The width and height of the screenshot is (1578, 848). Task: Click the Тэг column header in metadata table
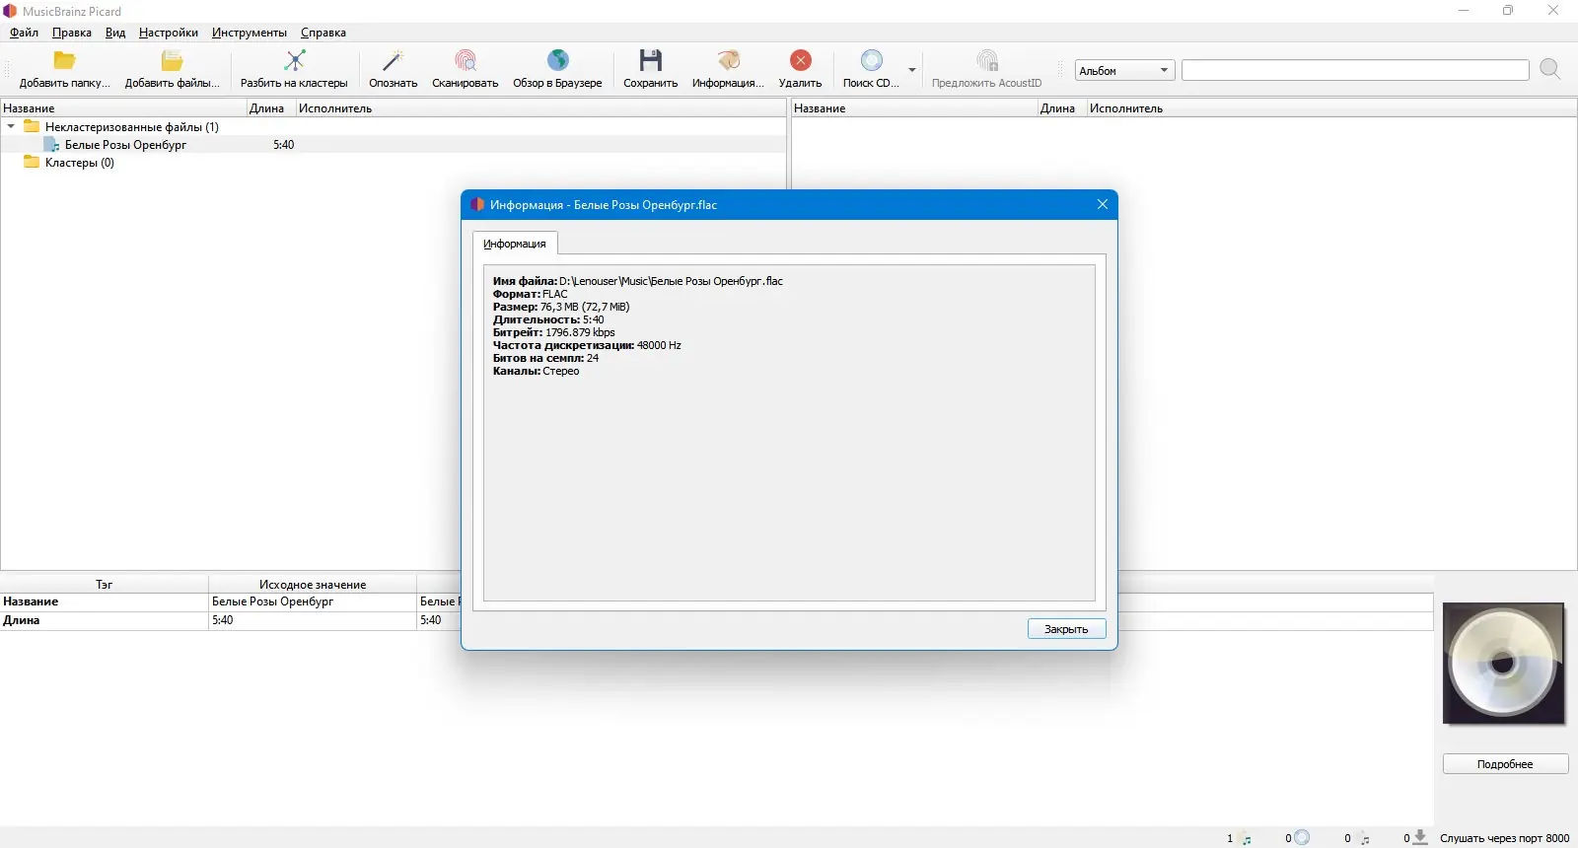(104, 585)
